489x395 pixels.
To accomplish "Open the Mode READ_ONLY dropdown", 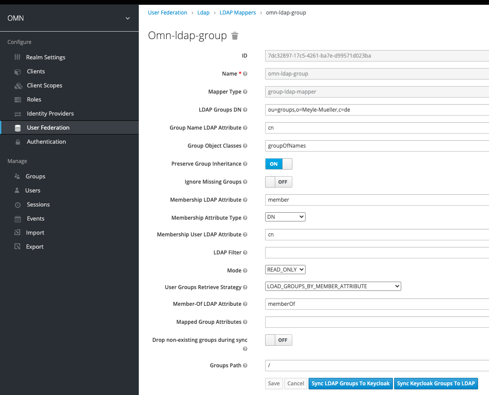I will coord(285,270).
